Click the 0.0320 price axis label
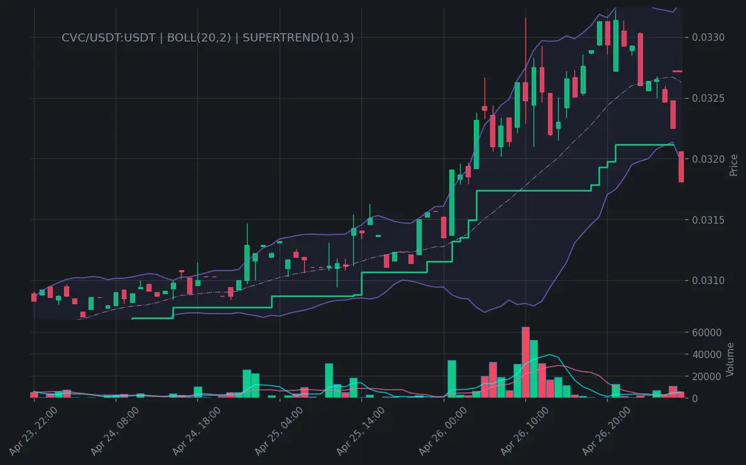Image resolution: width=746 pixels, height=465 pixels. click(708, 159)
